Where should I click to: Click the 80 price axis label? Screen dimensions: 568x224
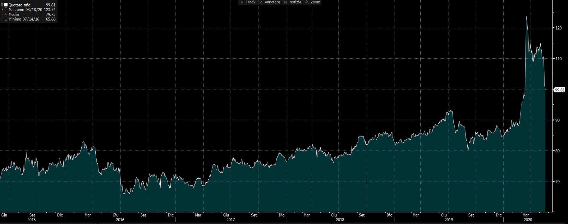(x=557, y=151)
